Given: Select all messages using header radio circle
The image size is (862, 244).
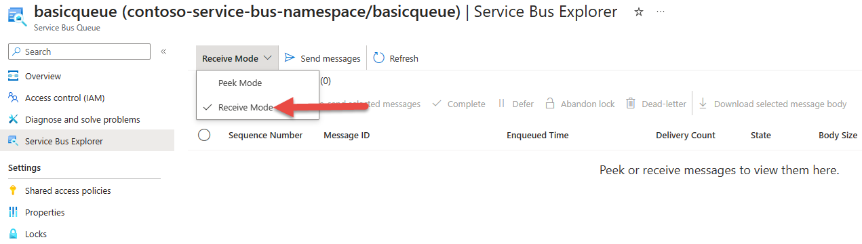Looking at the screenshot, I should point(204,135).
